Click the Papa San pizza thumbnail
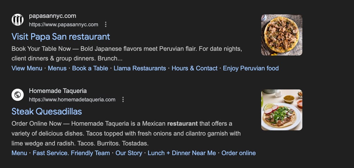 point(281,35)
